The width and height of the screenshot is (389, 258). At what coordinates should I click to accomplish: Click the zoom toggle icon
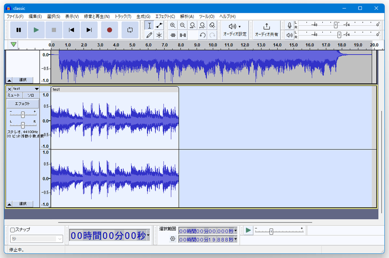coord(212,25)
